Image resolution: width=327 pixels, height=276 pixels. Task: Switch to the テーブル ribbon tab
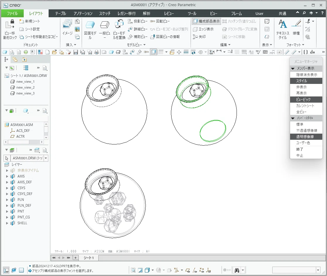(x=61, y=13)
